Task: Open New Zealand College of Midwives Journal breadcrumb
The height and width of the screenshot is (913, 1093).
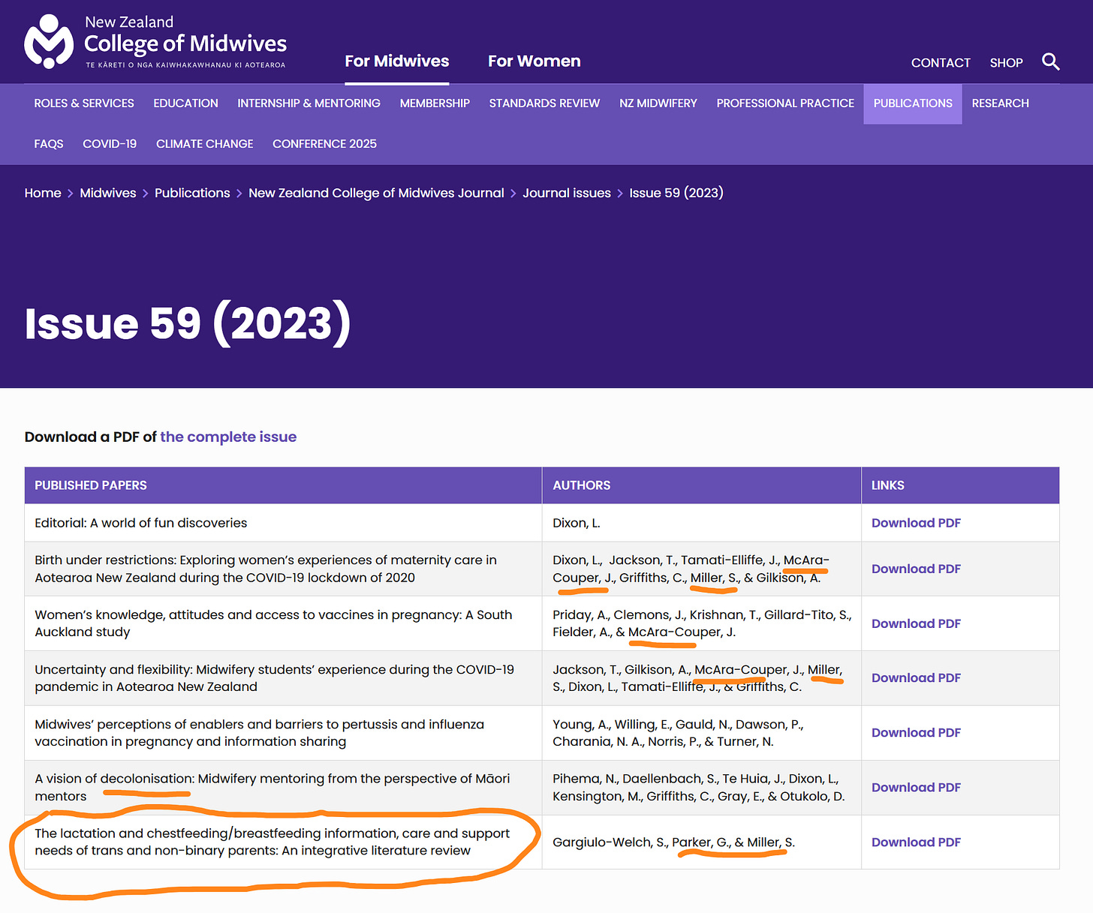Action: pyautogui.click(x=376, y=193)
